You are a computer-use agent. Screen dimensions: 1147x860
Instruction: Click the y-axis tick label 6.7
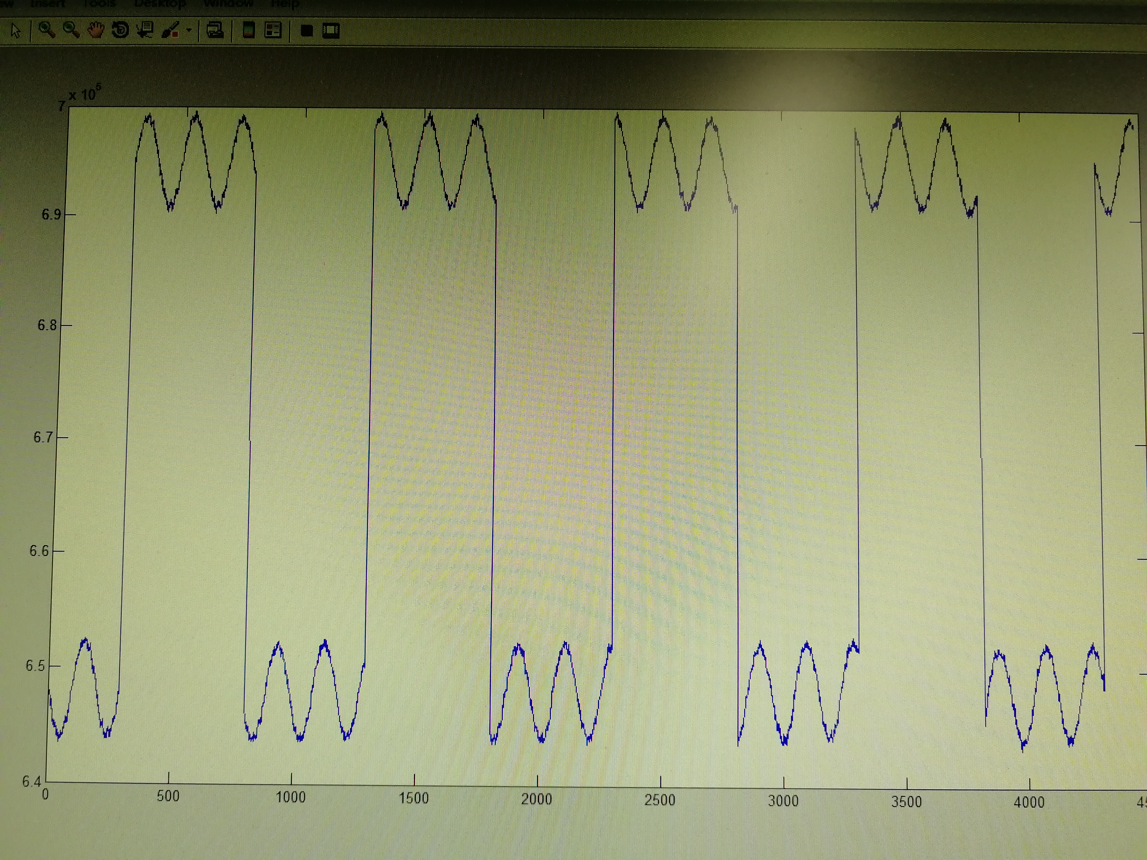coord(44,438)
